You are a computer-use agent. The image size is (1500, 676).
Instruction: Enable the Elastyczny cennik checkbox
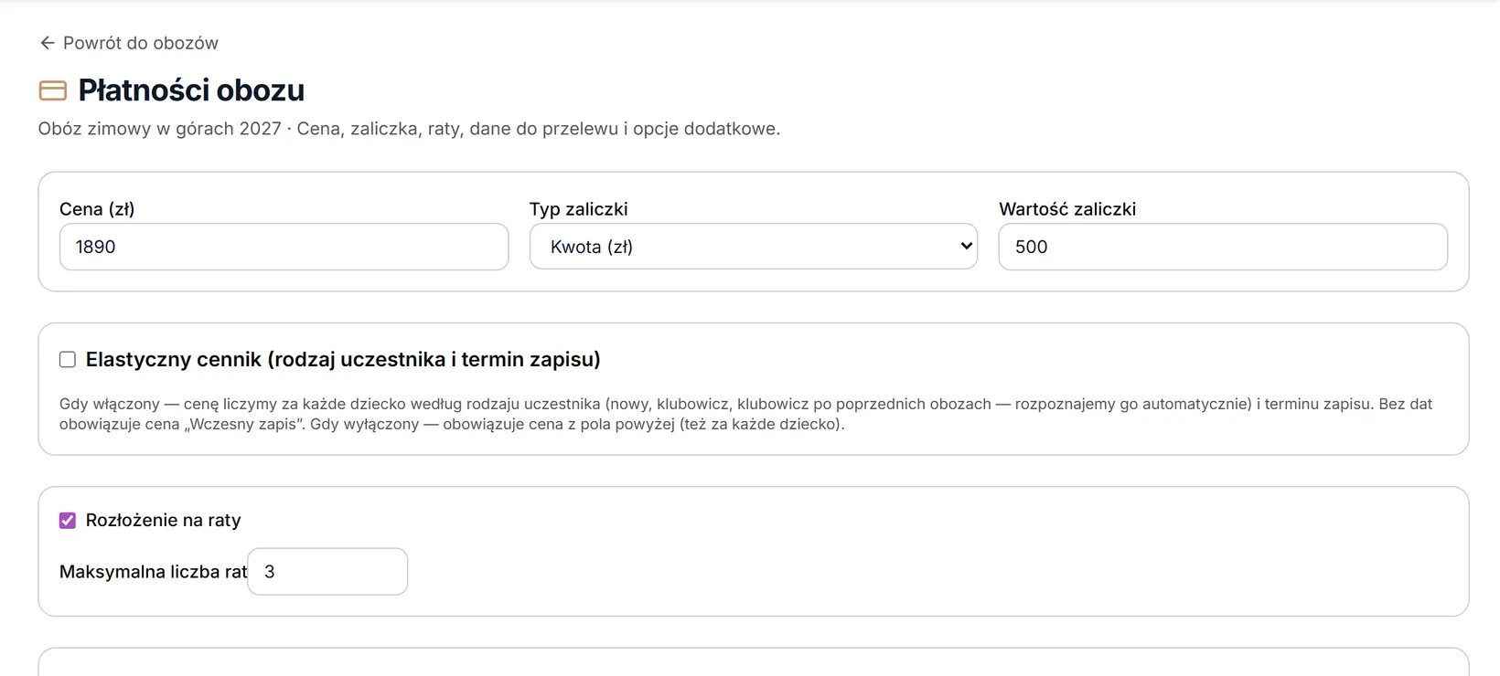68,360
